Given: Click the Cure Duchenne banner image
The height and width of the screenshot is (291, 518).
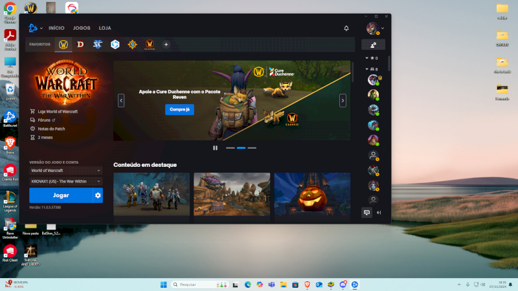Looking at the screenshot, I should [232, 101].
